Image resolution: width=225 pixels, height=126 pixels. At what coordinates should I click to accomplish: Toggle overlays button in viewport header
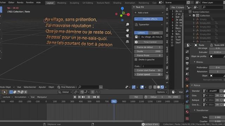142,87
